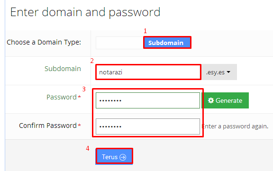Screen dimensions: 273x171
Task: Click the Confirm Password field label
Action: click(48, 126)
